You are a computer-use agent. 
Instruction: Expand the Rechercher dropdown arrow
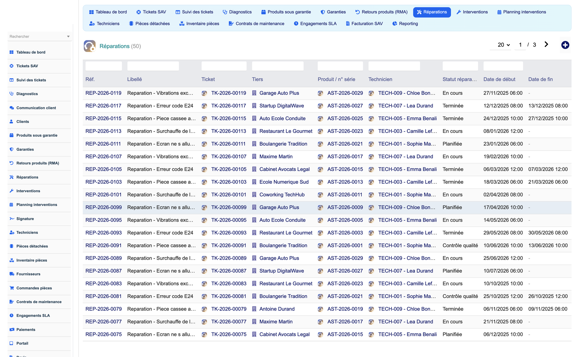(x=68, y=36)
